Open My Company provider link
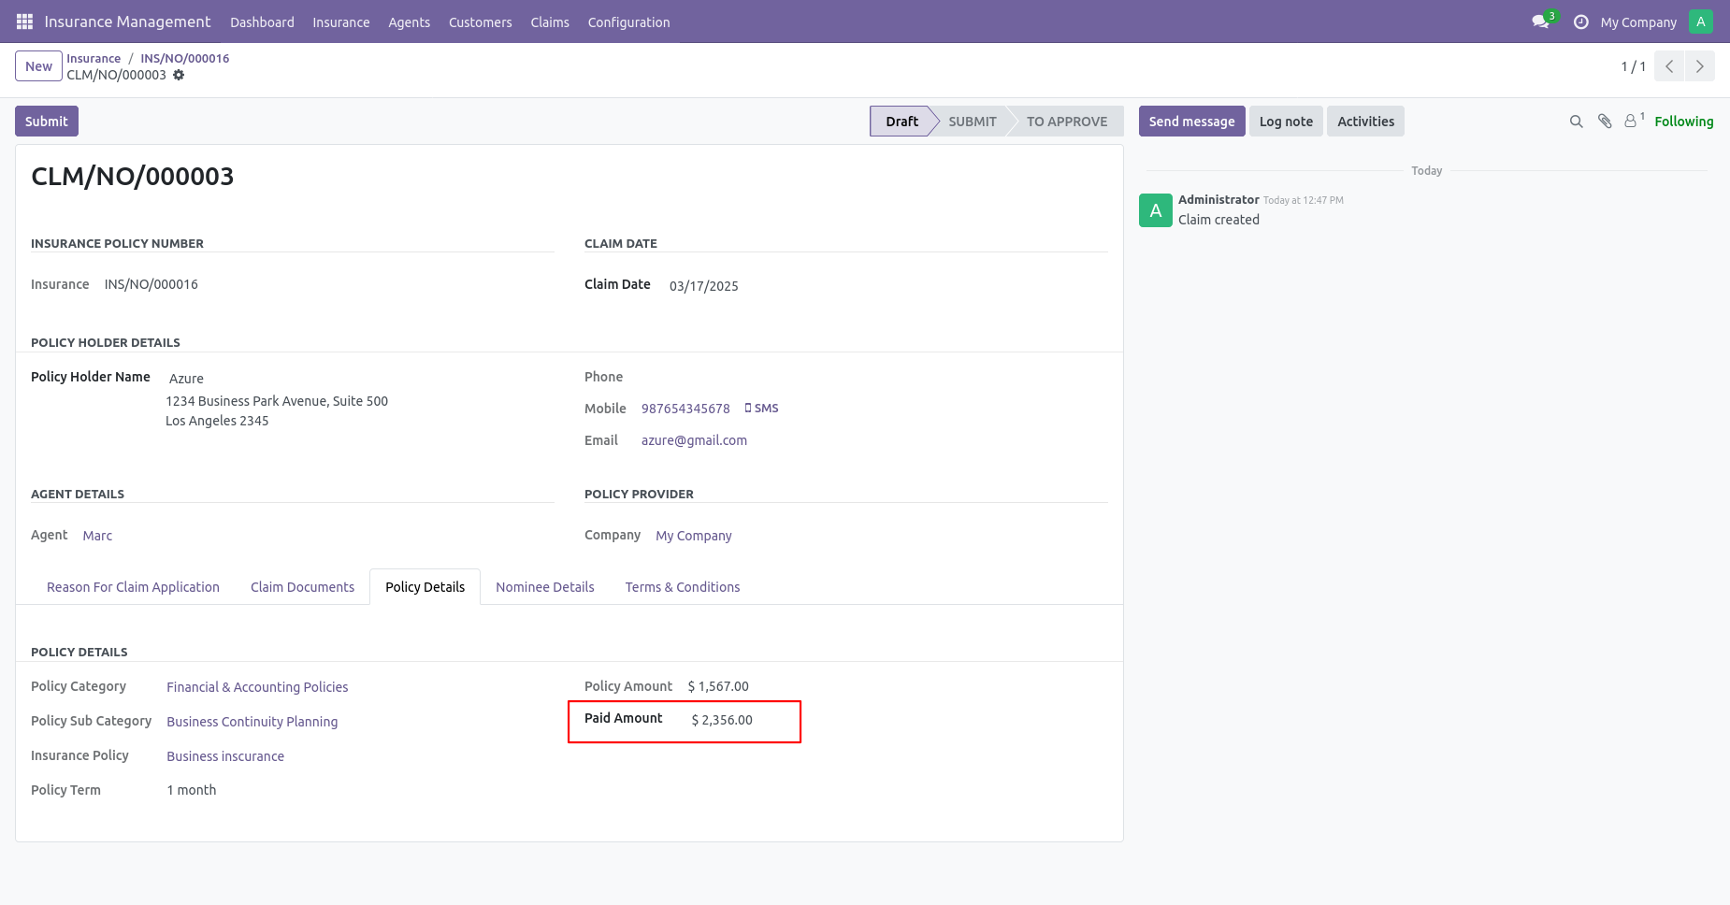Viewport: 1730px width, 905px height. (x=694, y=536)
